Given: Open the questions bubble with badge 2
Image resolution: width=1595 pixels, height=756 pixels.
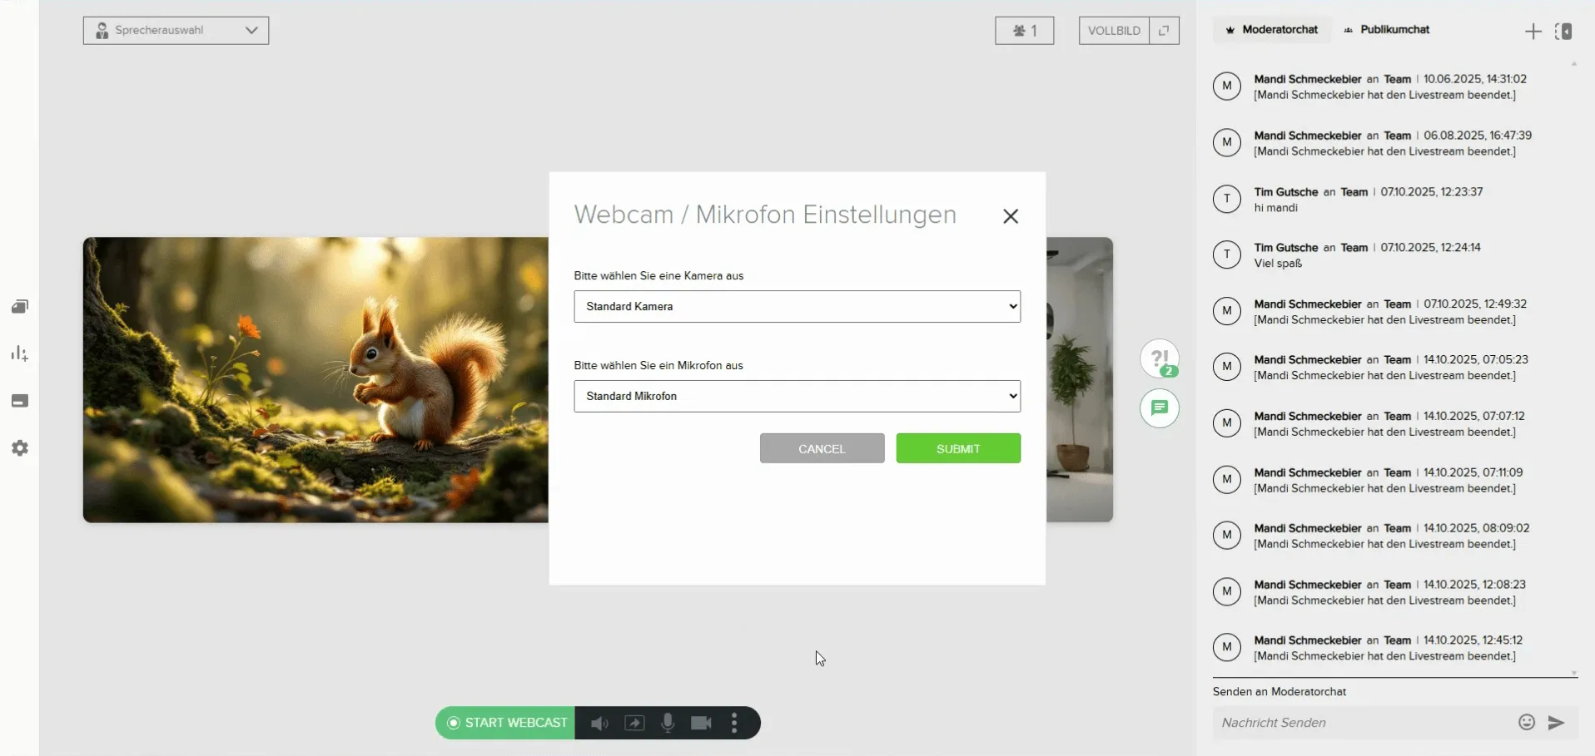Looking at the screenshot, I should (x=1159, y=359).
